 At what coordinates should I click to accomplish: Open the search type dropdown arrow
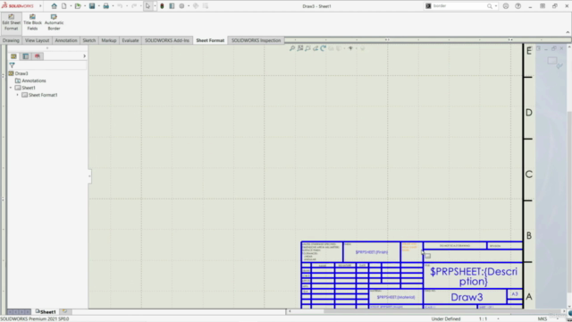496,6
